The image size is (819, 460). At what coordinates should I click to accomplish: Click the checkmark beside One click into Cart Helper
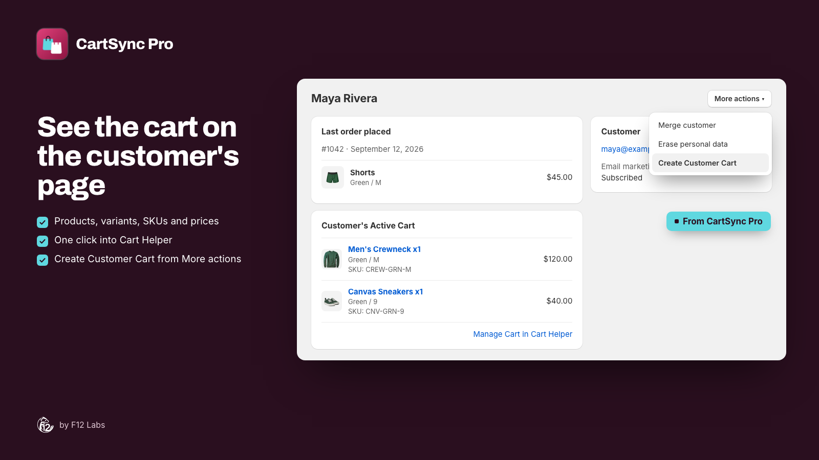[42, 241]
